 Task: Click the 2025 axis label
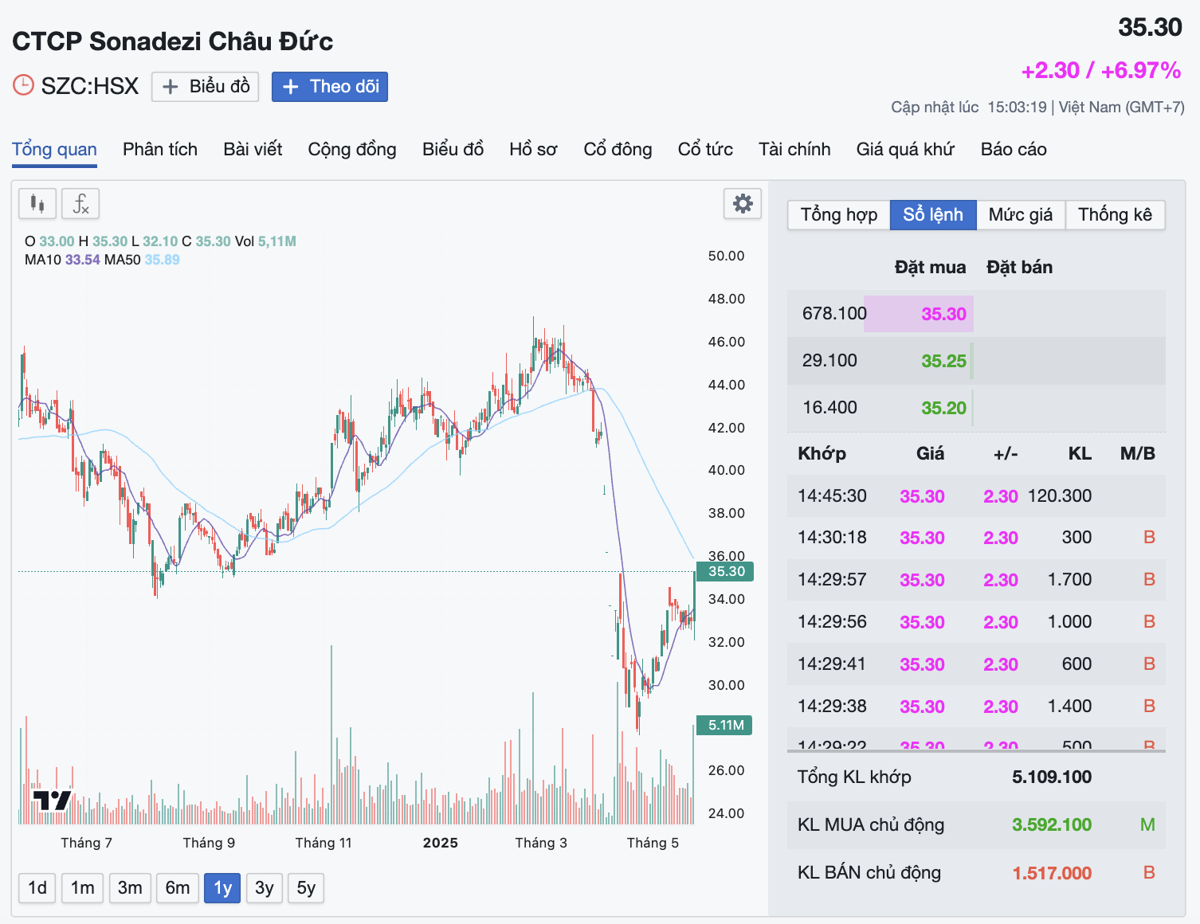pyautogui.click(x=441, y=843)
